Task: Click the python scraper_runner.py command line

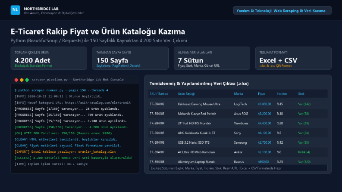Action: [61, 90]
